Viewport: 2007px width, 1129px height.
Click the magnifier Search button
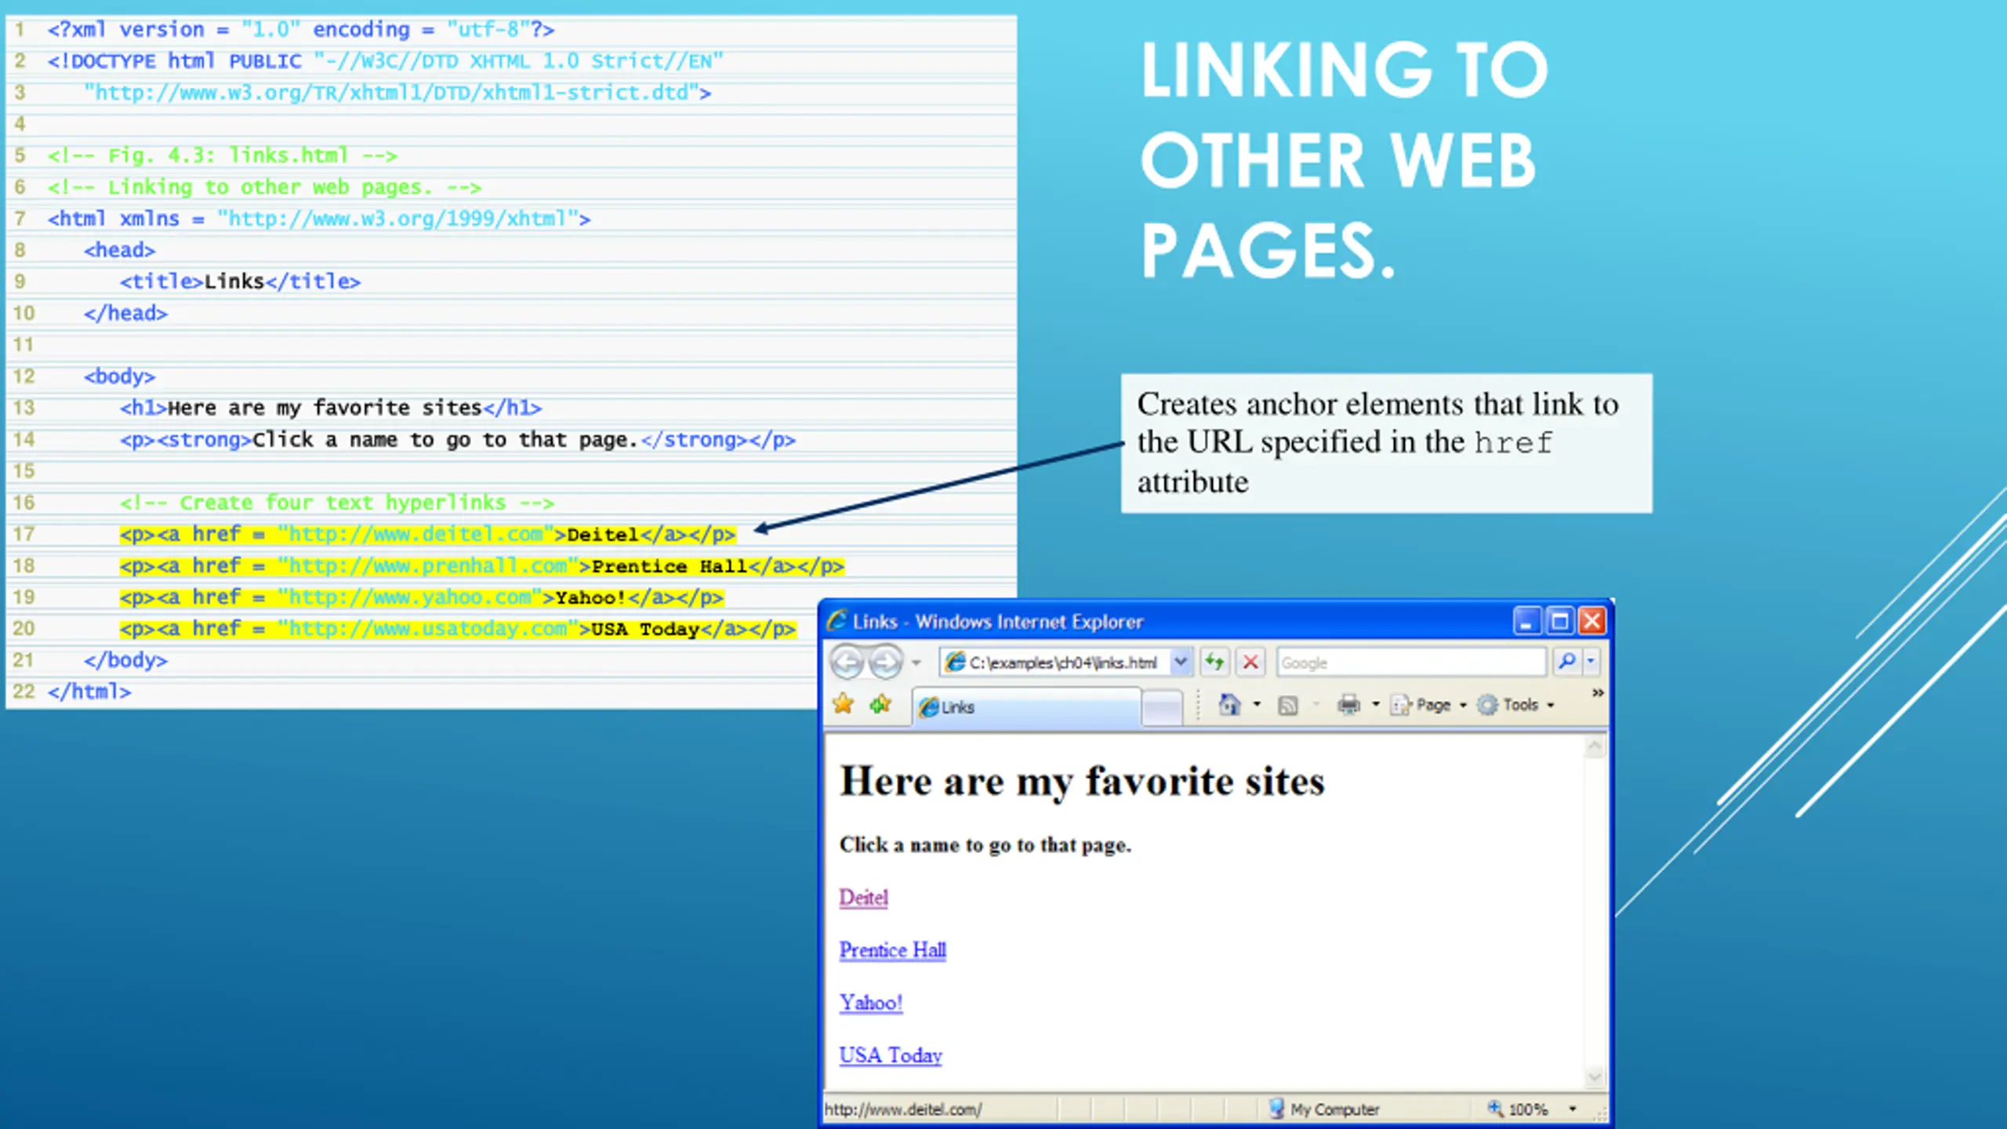pyautogui.click(x=1566, y=662)
